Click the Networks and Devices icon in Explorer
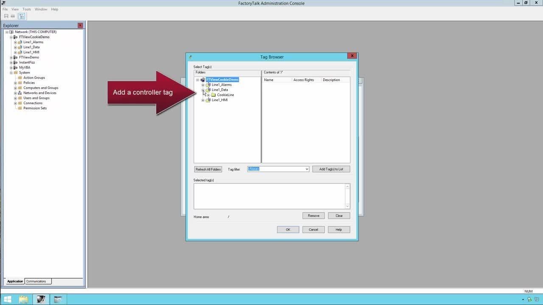This screenshot has width=543, height=305. tap(20, 93)
